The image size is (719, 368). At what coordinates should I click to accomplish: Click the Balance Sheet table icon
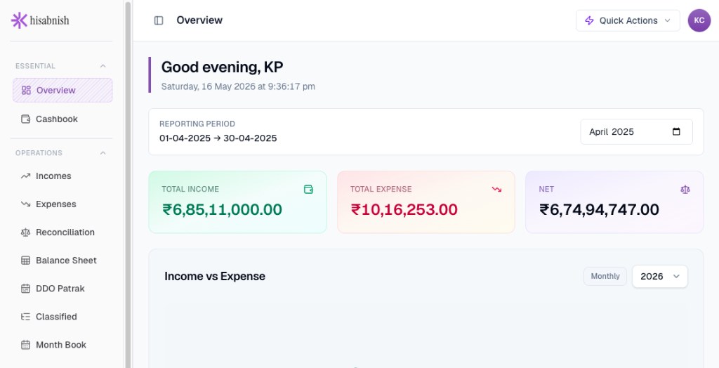[x=26, y=260]
